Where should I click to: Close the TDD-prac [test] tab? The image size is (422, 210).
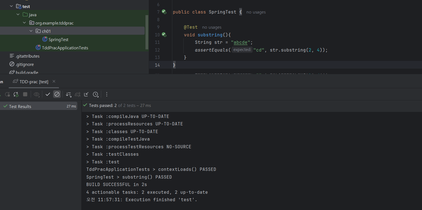point(54,81)
